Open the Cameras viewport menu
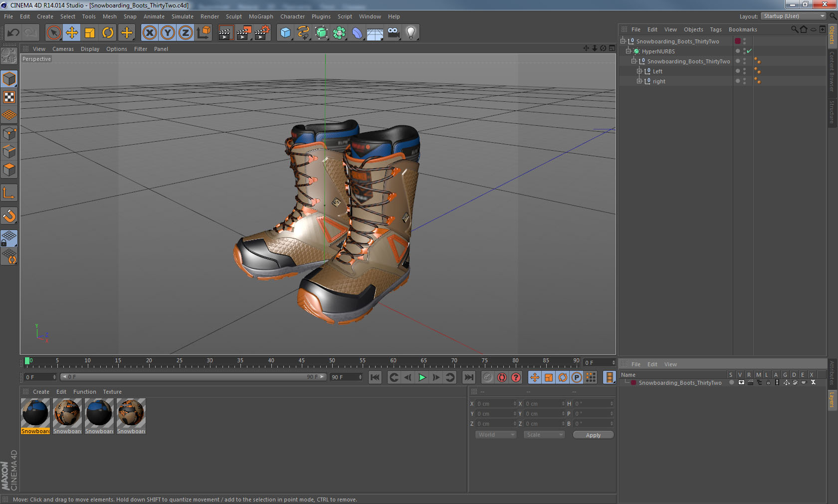This screenshot has width=838, height=504. (63, 49)
